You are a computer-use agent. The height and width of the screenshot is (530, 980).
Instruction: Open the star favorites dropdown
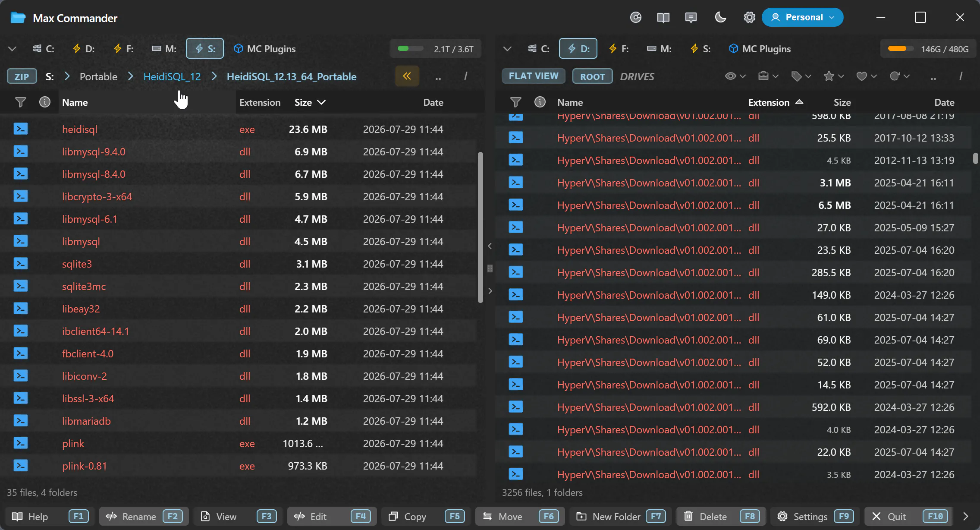833,76
